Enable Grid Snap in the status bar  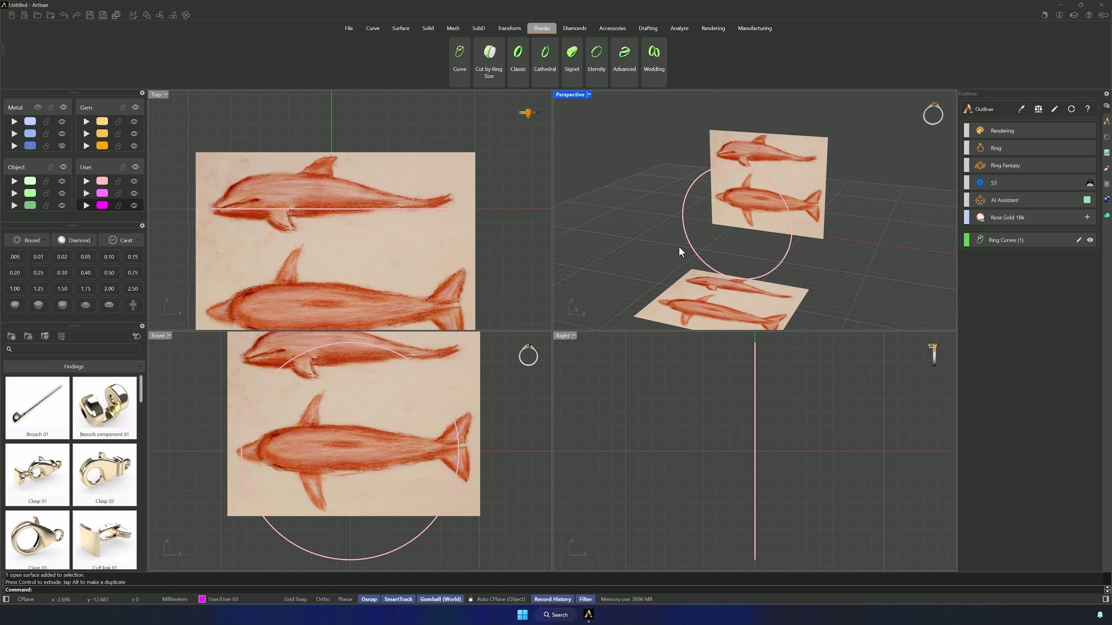click(x=295, y=599)
